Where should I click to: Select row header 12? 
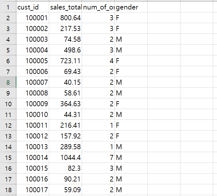[8, 125]
